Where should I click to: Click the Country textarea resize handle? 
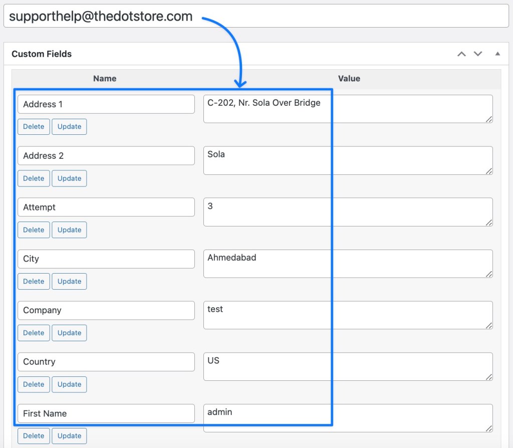tap(489, 377)
